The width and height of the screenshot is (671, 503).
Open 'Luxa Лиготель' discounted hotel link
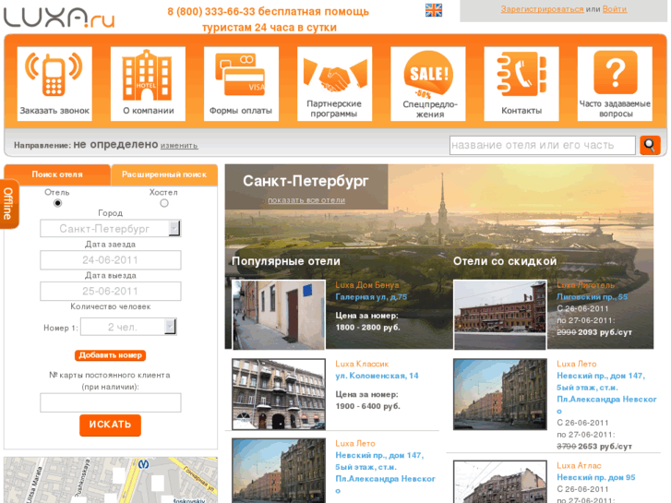tap(585, 285)
